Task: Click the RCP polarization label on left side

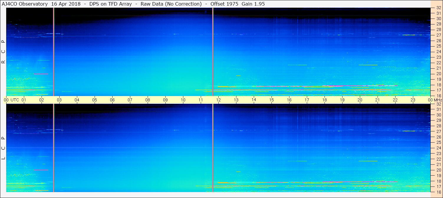Action: 4,52
